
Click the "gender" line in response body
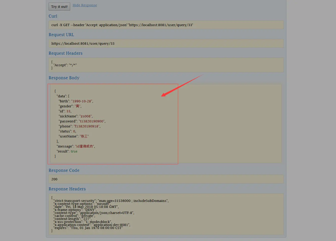click(x=70, y=106)
